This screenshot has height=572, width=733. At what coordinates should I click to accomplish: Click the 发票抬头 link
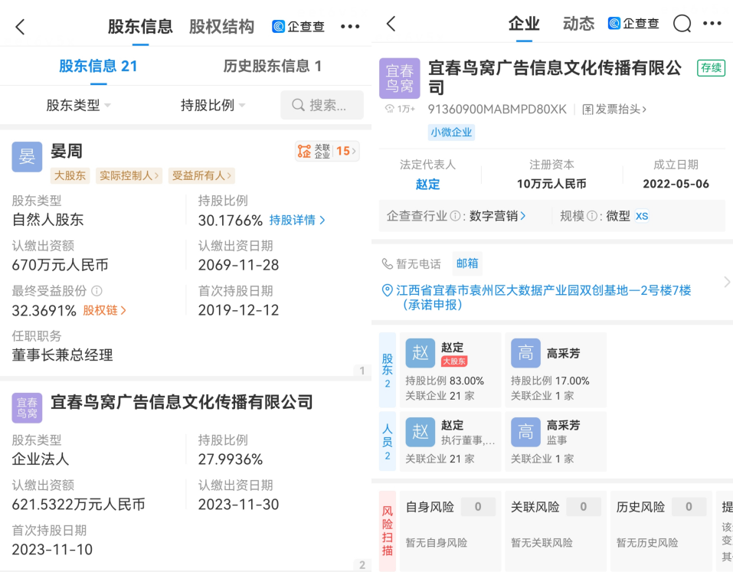614,109
